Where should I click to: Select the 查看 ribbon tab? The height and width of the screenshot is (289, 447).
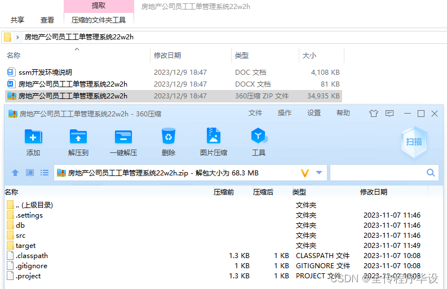[47, 20]
